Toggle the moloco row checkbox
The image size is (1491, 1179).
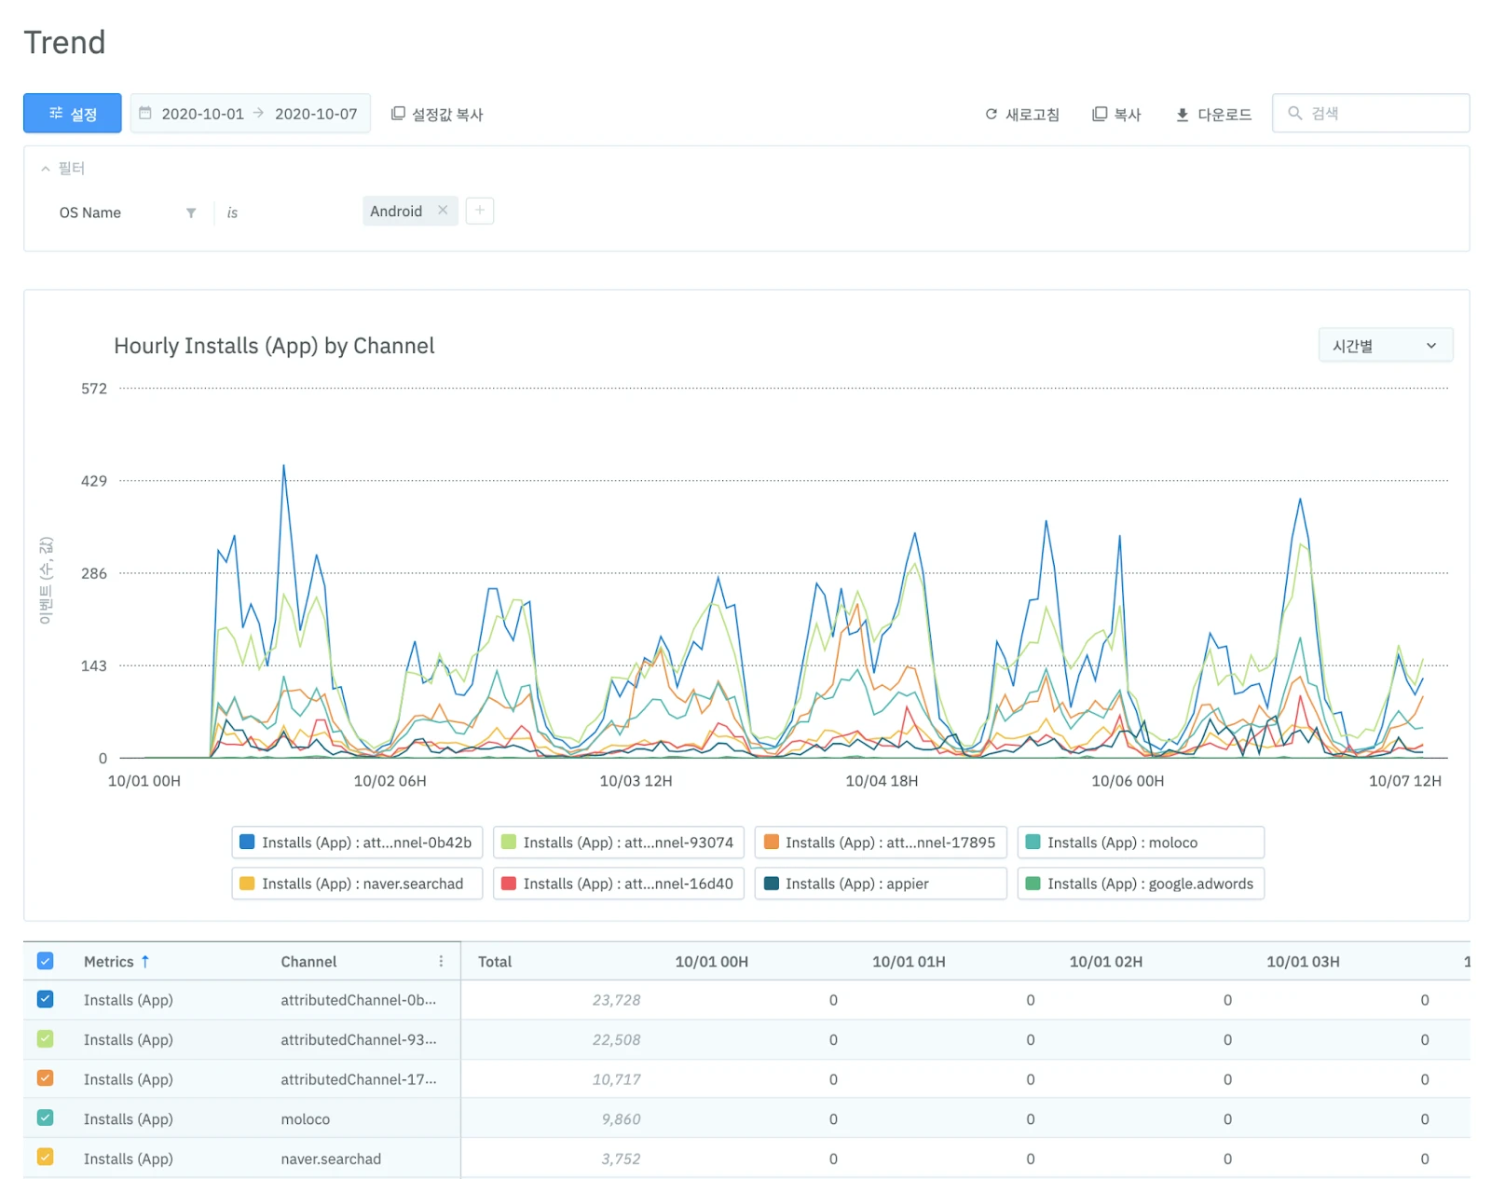[45, 1118]
